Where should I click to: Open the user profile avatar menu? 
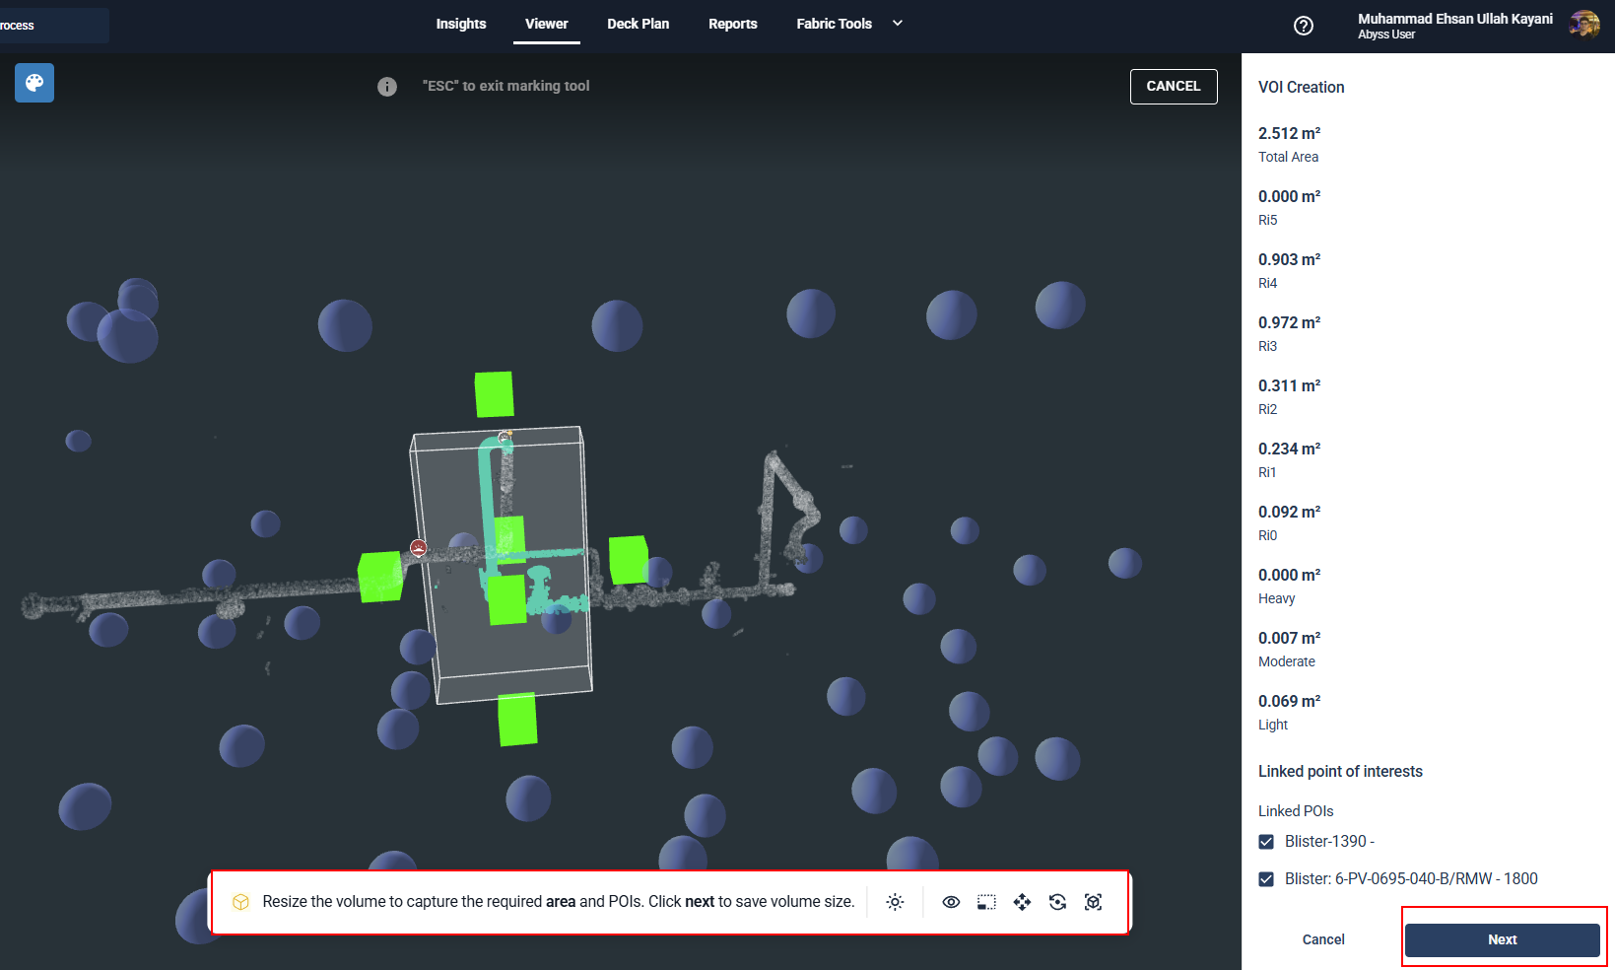pos(1583,25)
